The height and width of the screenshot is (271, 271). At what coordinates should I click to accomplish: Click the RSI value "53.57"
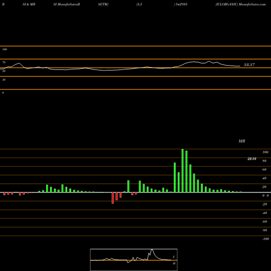[x=249, y=64]
